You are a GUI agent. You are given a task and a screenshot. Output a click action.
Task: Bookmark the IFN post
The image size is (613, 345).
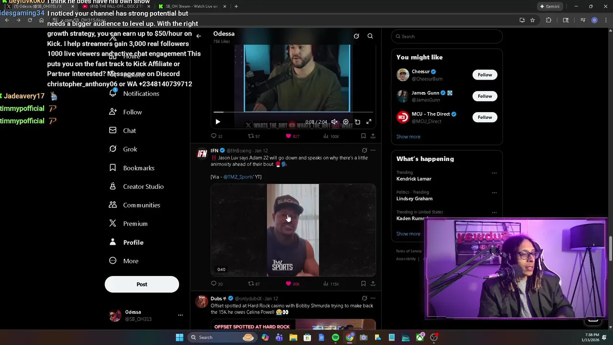click(x=363, y=284)
